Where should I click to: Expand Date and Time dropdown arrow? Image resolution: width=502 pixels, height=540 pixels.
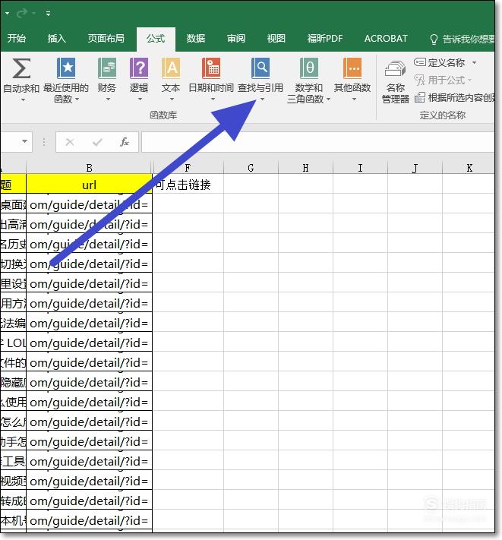click(213, 99)
